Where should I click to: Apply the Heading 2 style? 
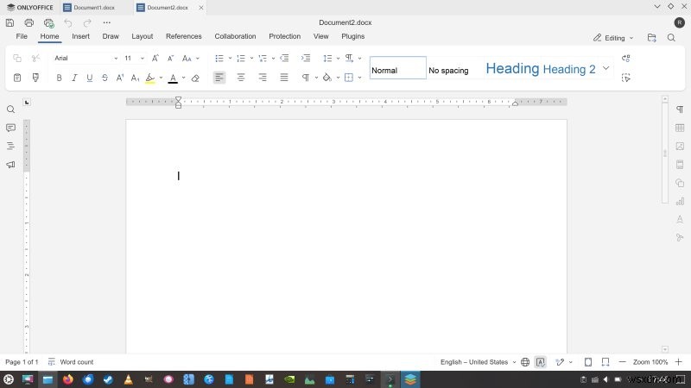pos(569,69)
